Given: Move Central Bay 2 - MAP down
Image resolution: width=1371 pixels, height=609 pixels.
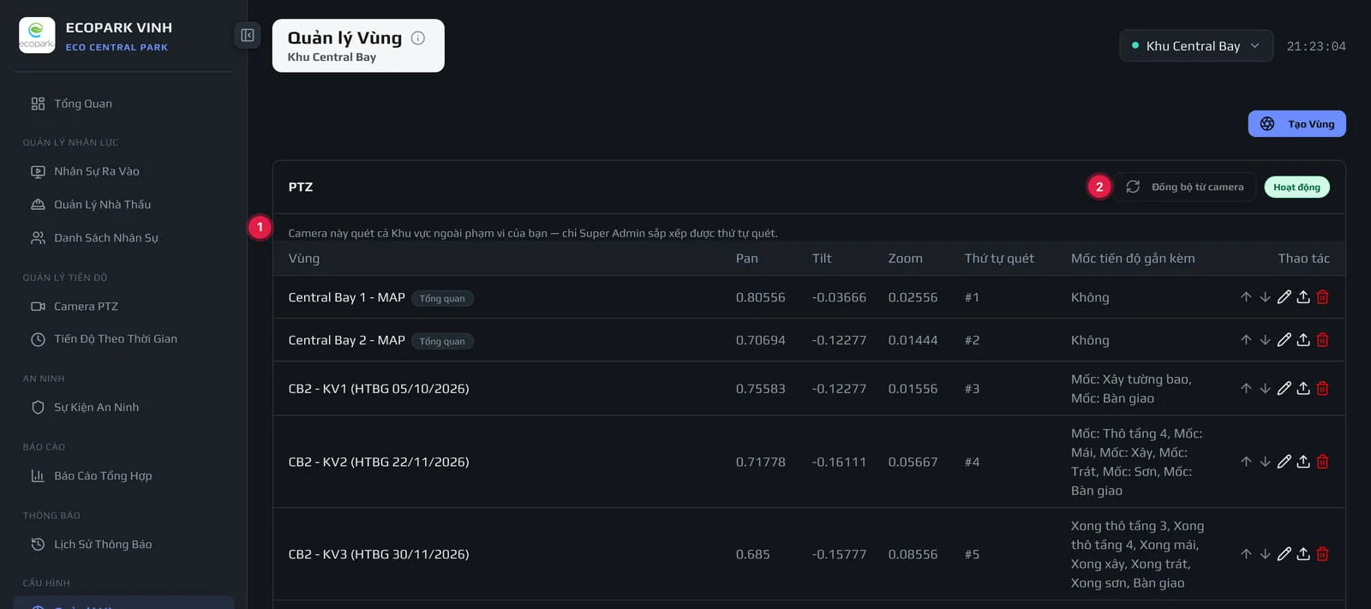Looking at the screenshot, I should (1265, 340).
